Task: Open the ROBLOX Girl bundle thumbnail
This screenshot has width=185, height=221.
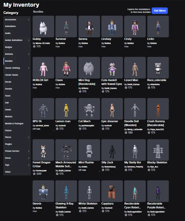Action: click(43, 68)
